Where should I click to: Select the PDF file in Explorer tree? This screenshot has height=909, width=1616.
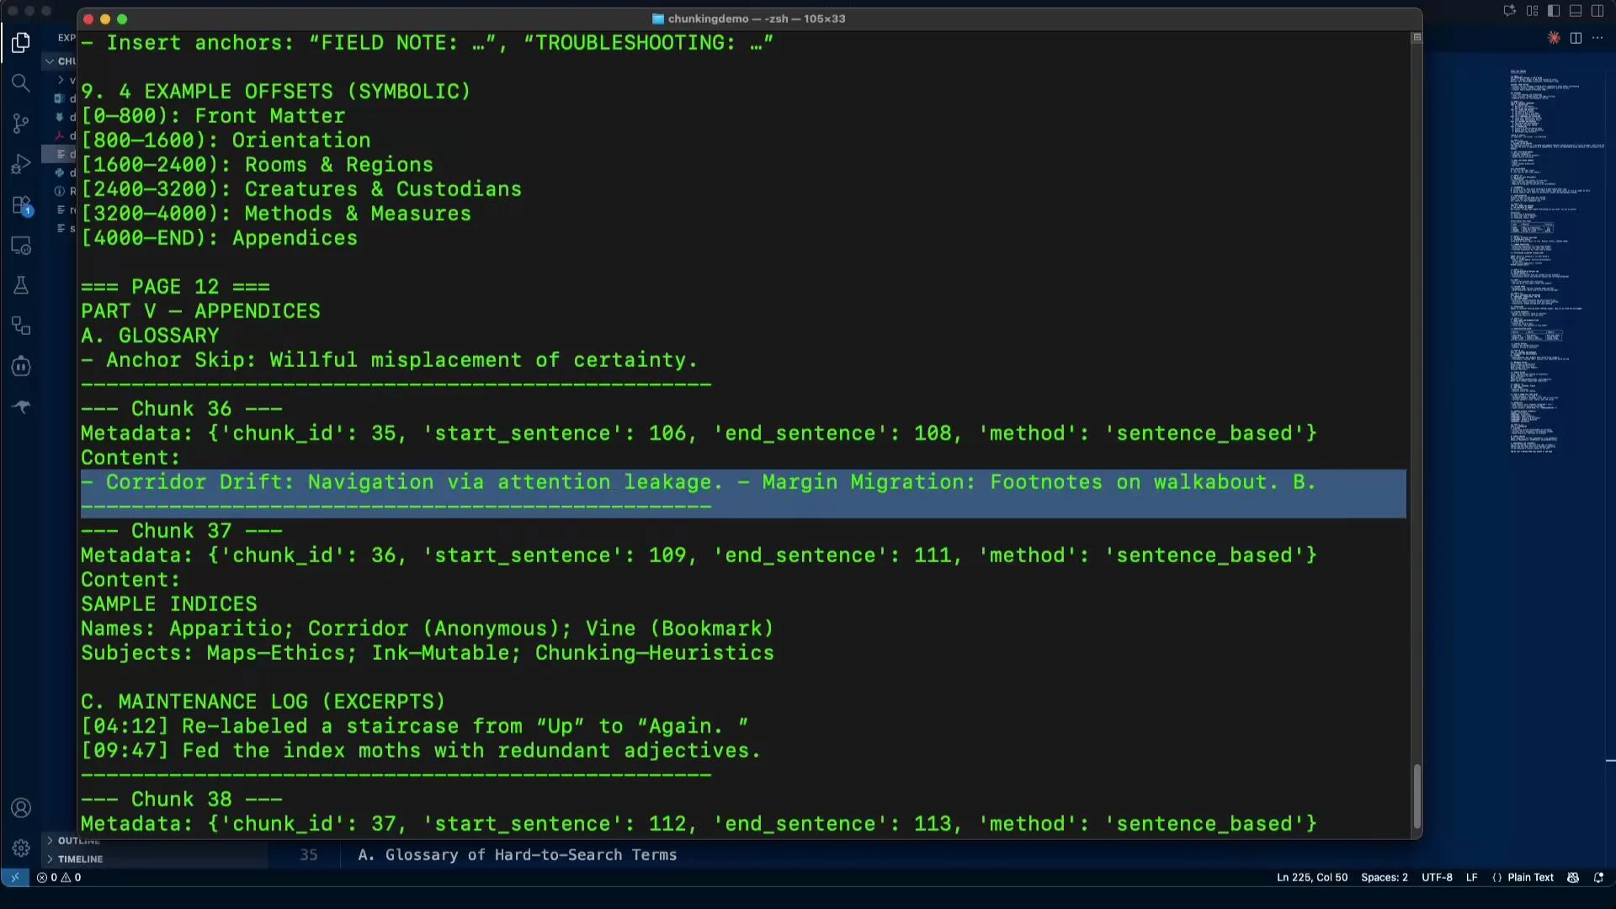(x=65, y=136)
